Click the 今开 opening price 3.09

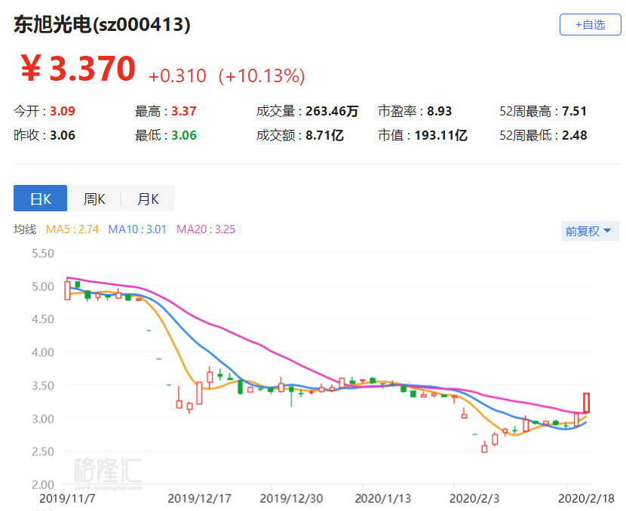pos(63,111)
